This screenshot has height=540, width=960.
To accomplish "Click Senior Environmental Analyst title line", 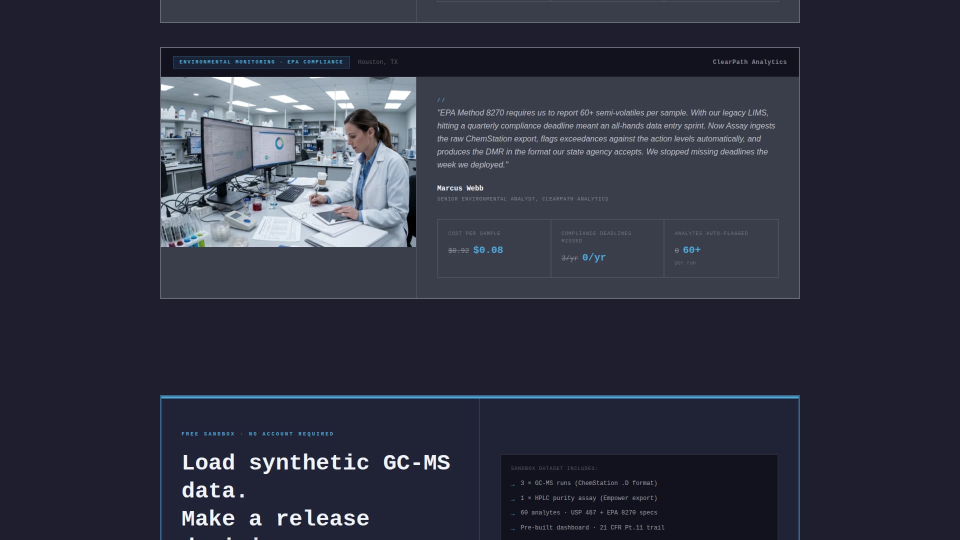I will pyautogui.click(x=522, y=199).
